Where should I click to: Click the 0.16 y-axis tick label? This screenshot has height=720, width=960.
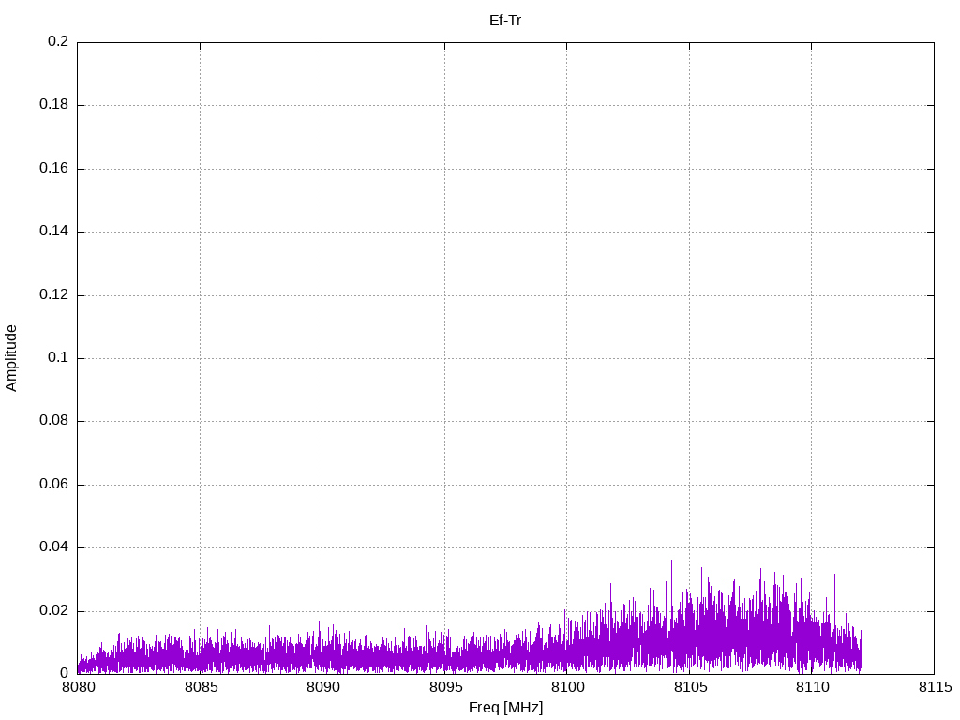[54, 169]
